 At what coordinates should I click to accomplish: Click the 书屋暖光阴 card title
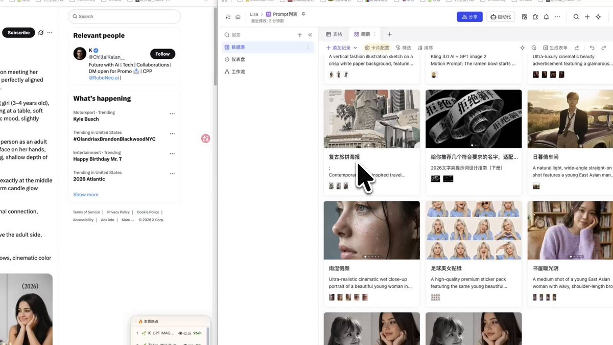click(x=546, y=268)
